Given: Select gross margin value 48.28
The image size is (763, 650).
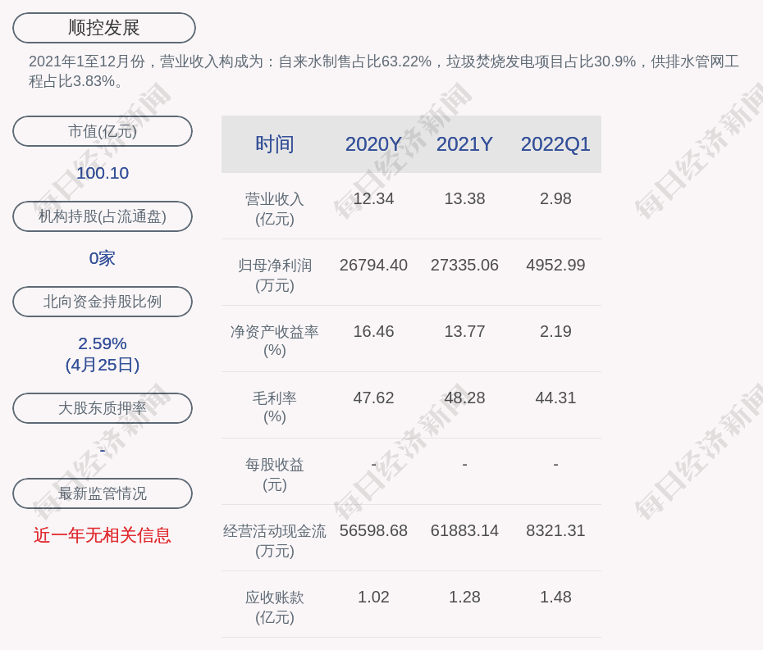Looking at the screenshot, I should 464,398.
